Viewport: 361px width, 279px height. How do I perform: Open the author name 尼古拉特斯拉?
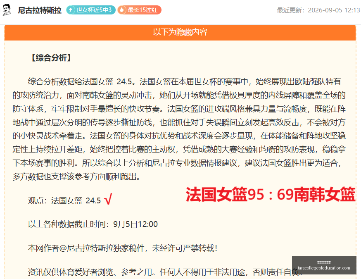click(x=40, y=10)
